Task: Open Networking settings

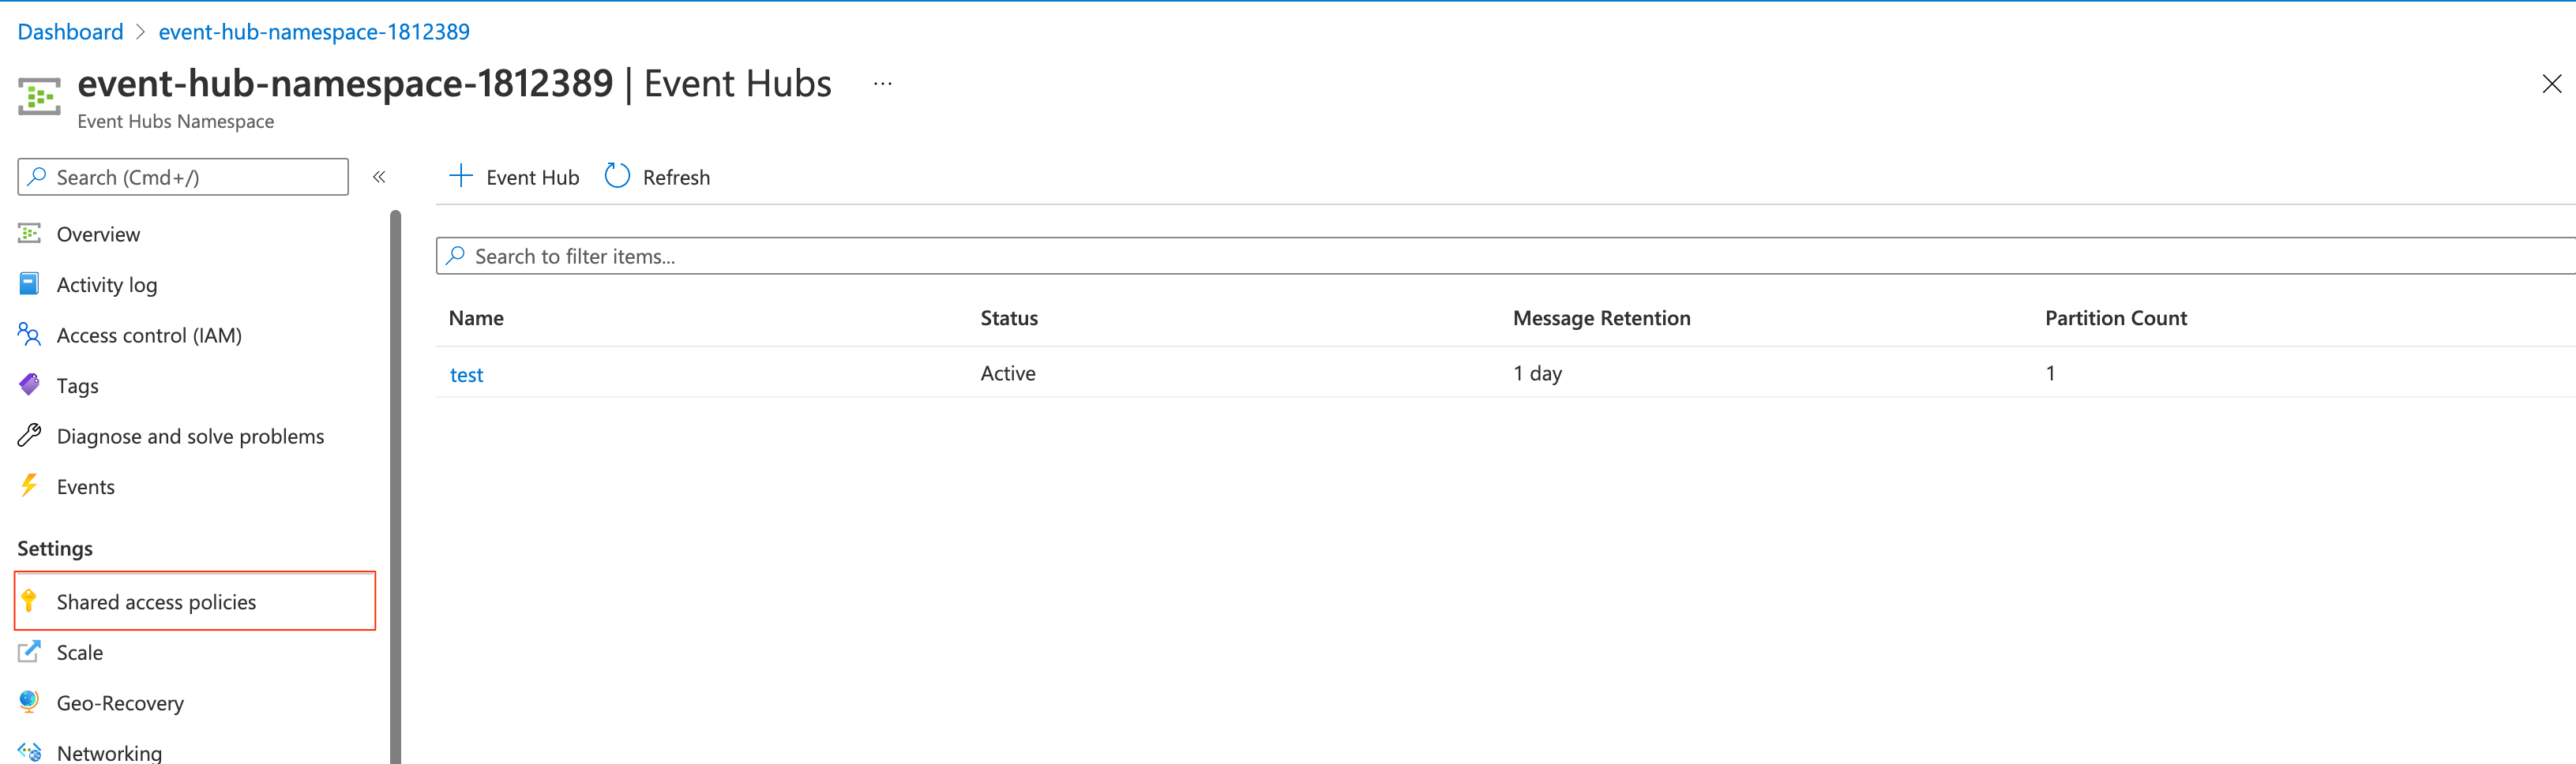Action: tap(109, 753)
